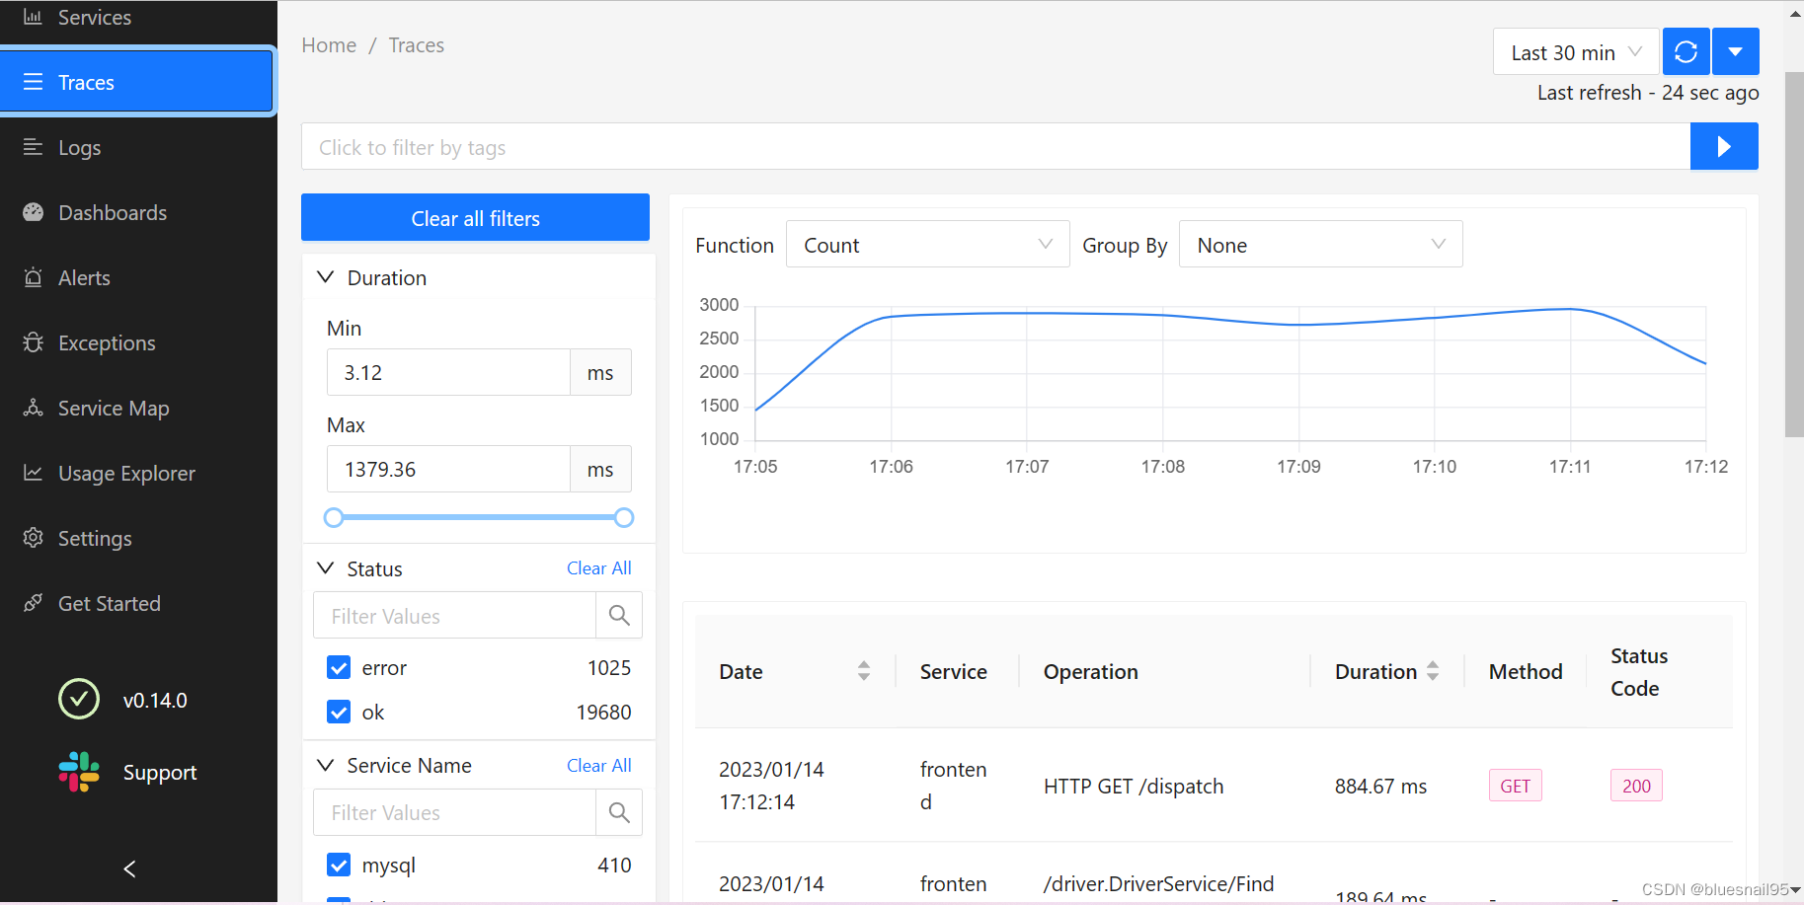
Task: Click the 200 status code tag
Action: [1636, 786]
